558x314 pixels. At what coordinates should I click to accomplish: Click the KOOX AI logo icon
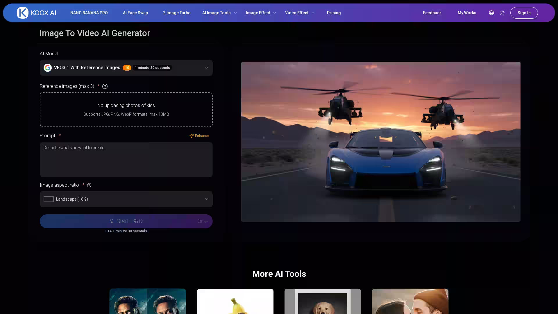(22, 13)
